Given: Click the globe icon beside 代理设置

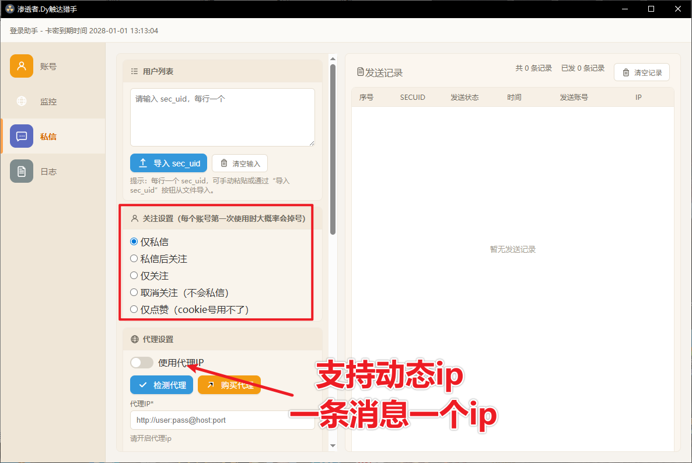Looking at the screenshot, I should [x=135, y=339].
